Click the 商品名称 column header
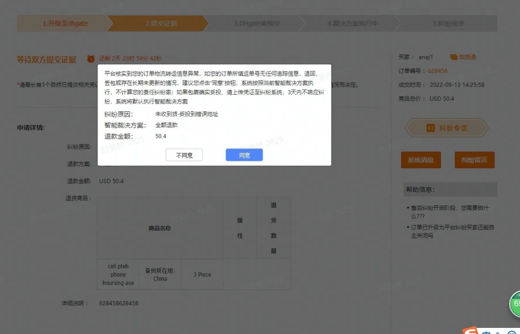Screen dimensions: 520x334 (x=160, y=228)
